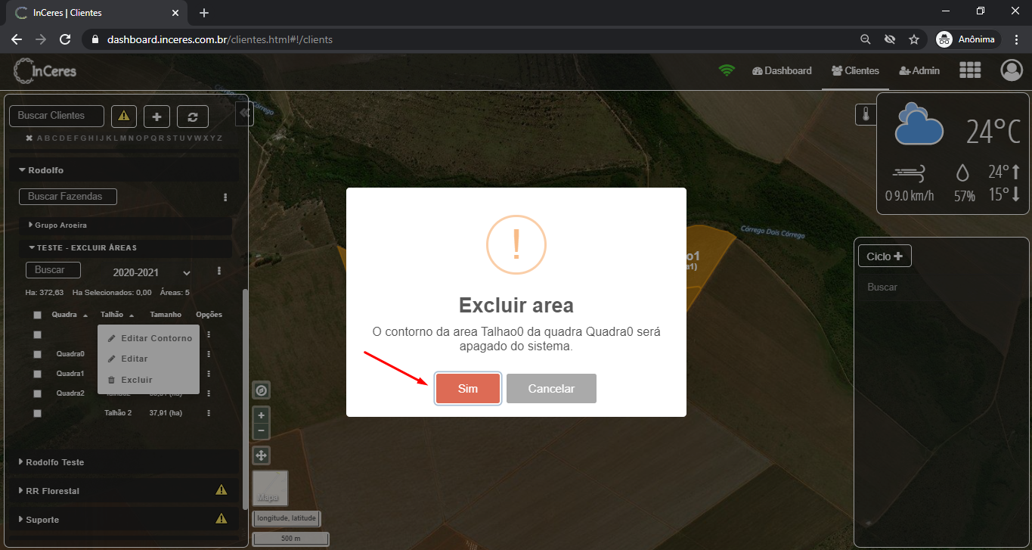Click the green connection status icon
This screenshot has height=550, width=1032.
[x=727, y=70]
